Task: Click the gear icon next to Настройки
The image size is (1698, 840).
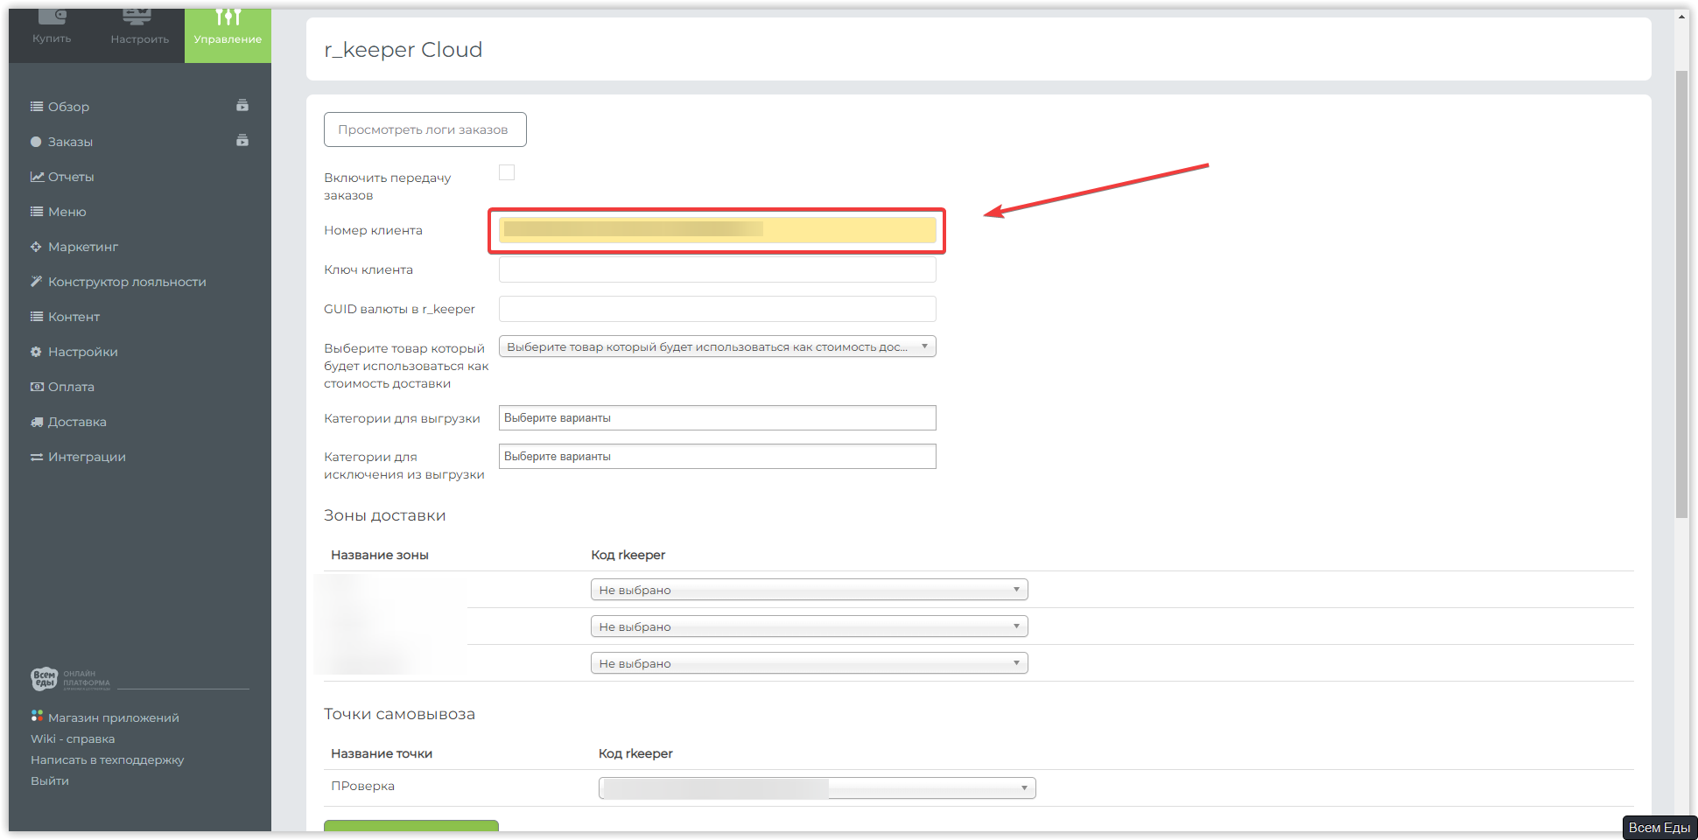Action: [x=36, y=352]
